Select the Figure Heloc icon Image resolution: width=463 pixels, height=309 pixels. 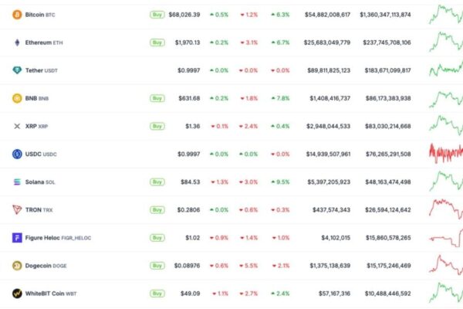(17, 238)
